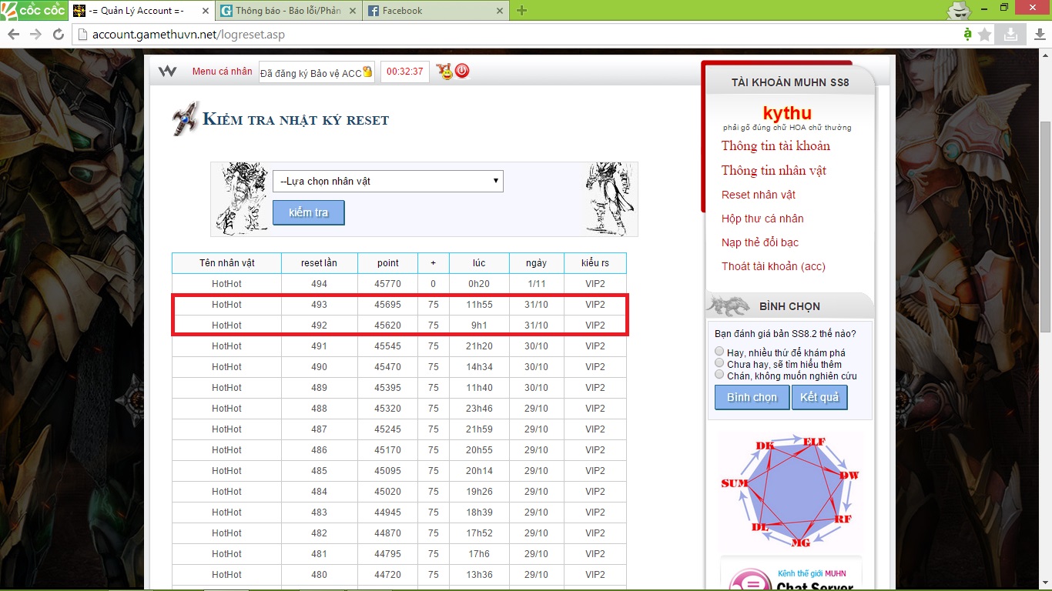1052x591 pixels.
Task: Click Thoát tài khoản (acc) to log out
Action: pyautogui.click(x=773, y=266)
